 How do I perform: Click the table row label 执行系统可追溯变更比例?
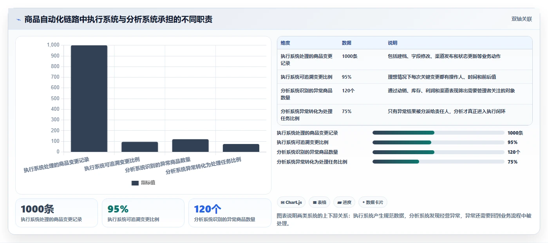tap(306, 77)
